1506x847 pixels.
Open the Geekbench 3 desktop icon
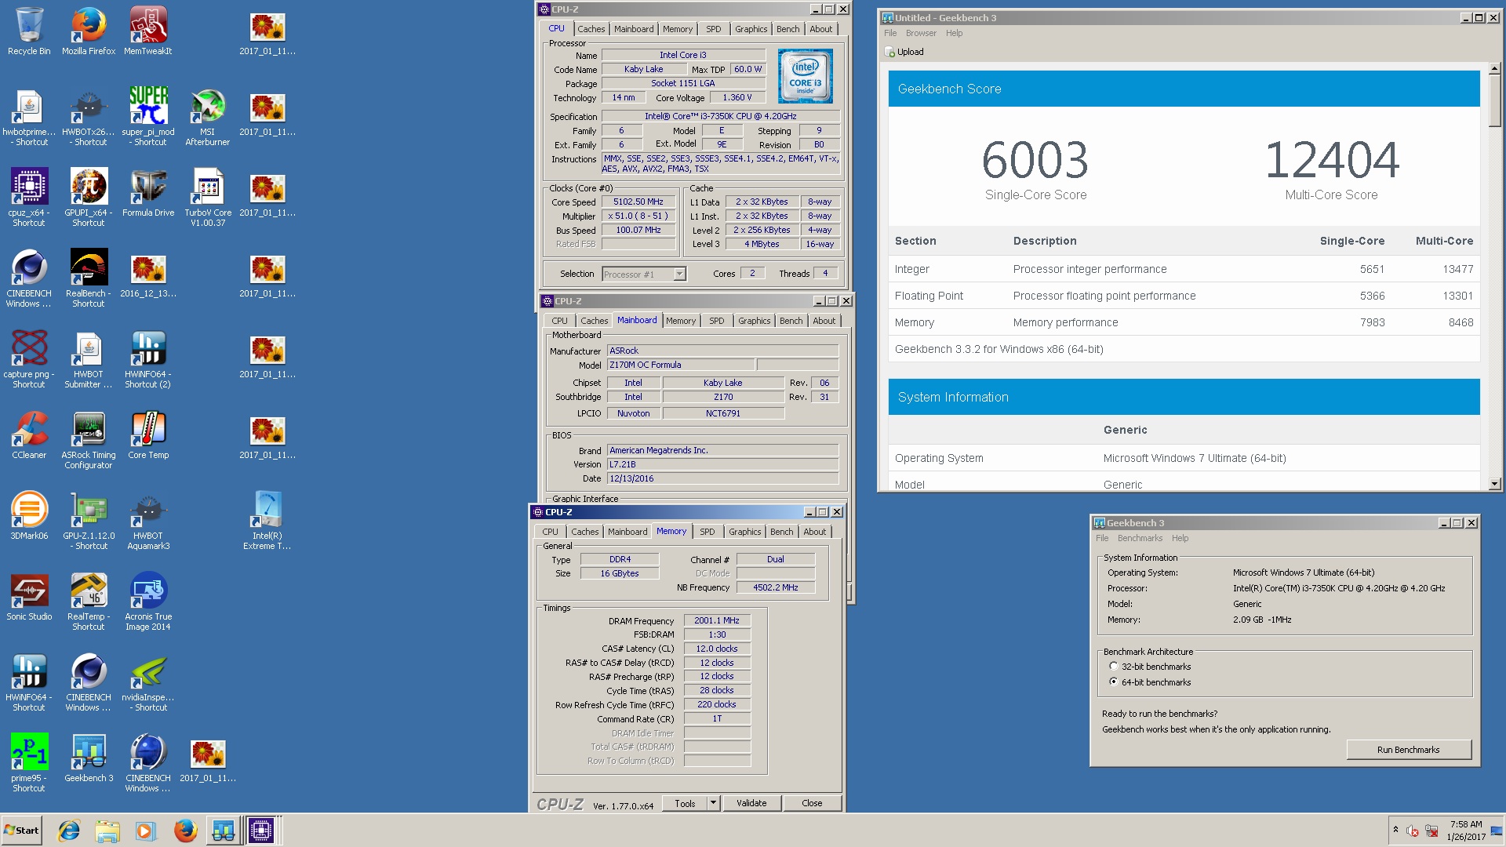(89, 758)
